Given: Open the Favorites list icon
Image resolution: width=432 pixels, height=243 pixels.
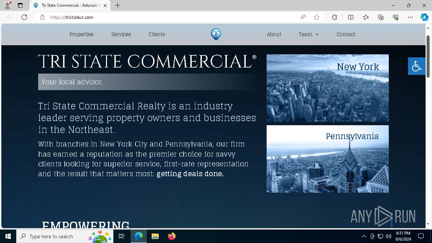Looking at the screenshot, I should tap(366, 17).
